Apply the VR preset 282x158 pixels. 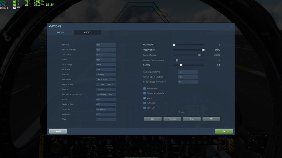[211, 119]
